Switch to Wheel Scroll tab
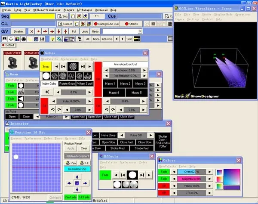 pos(85,83)
